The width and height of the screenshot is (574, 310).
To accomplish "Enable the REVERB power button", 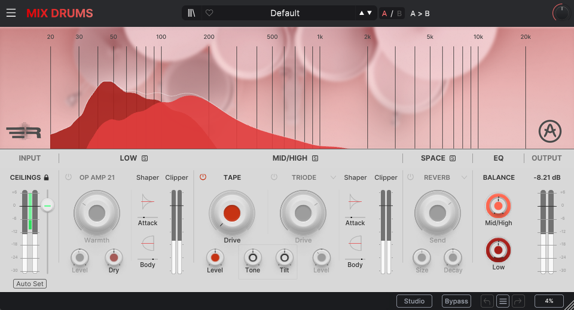I will (x=411, y=177).
